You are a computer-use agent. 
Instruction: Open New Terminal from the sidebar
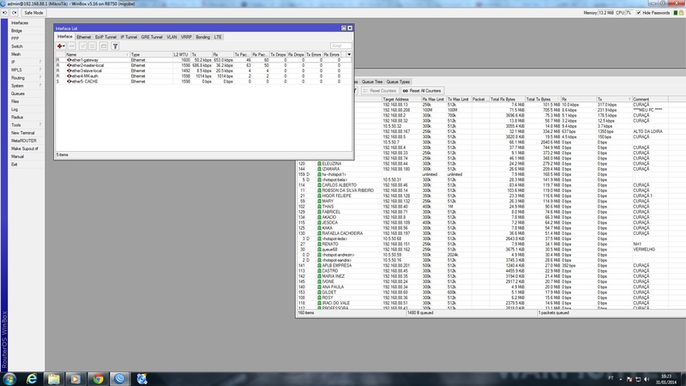click(23, 133)
